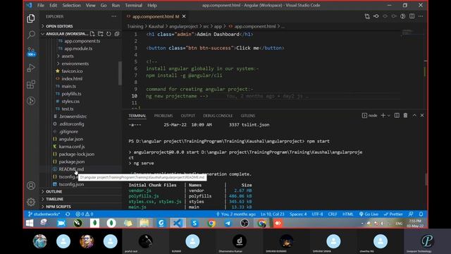Click the errors and warnings counter
451x254 pixels.
(85, 214)
